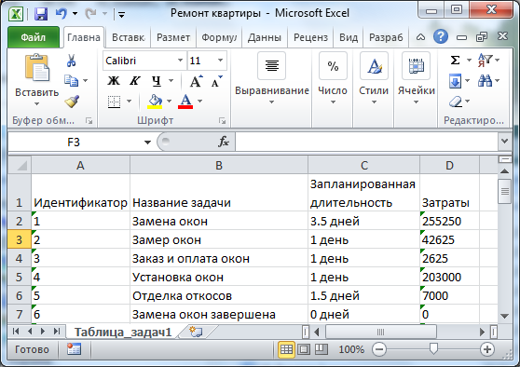Click the Fill down arrow icon
This screenshot has width=520, height=367.
456,81
